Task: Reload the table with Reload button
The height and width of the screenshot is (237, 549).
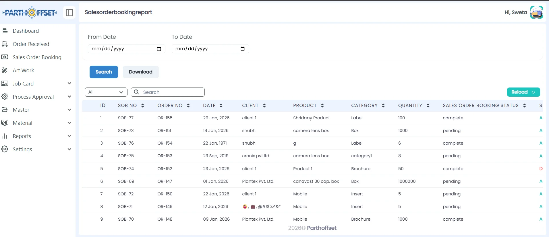Action: (x=523, y=92)
